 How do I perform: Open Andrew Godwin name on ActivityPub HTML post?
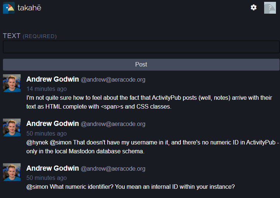pyautogui.click(x=52, y=79)
